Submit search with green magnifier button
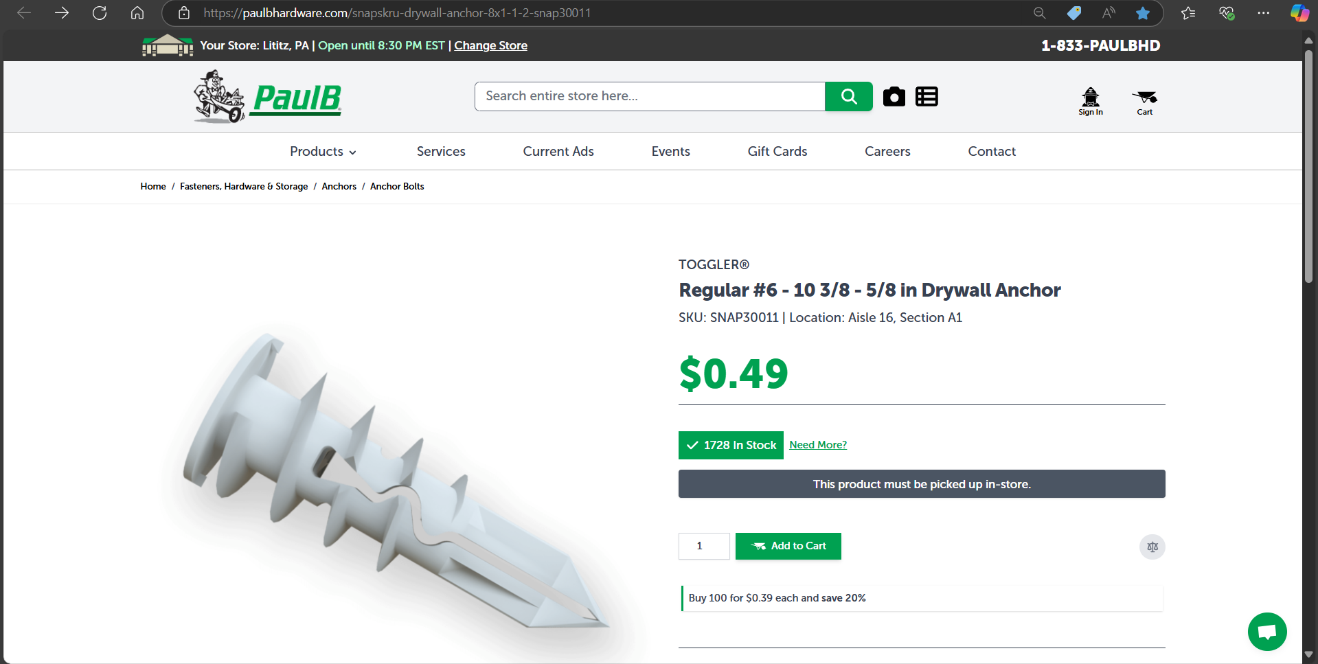The height and width of the screenshot is (664, 1318). tap(849, 96)
